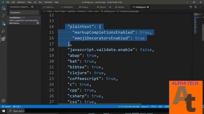Click the minimap code overview
Viewport: 204px width, 114px height.
(x=197, y=23)
